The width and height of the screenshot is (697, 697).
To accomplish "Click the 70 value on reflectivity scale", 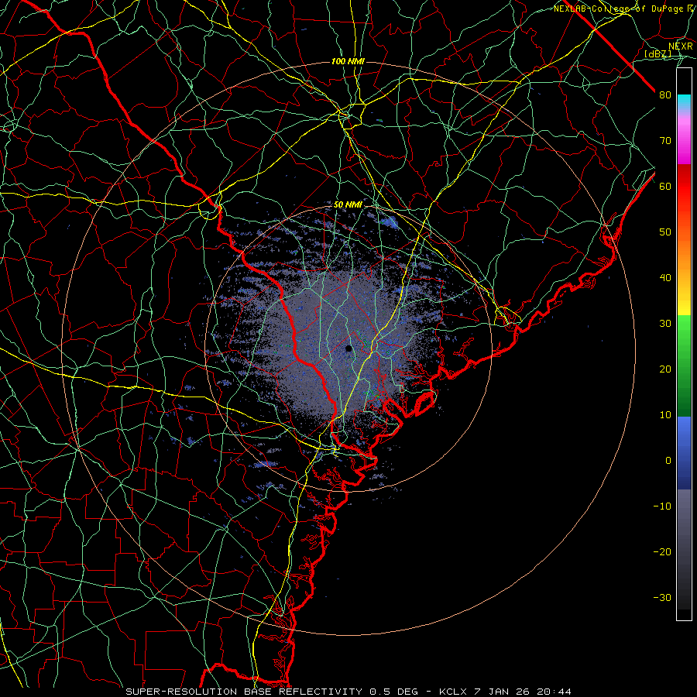I will (x=665, y=141).
